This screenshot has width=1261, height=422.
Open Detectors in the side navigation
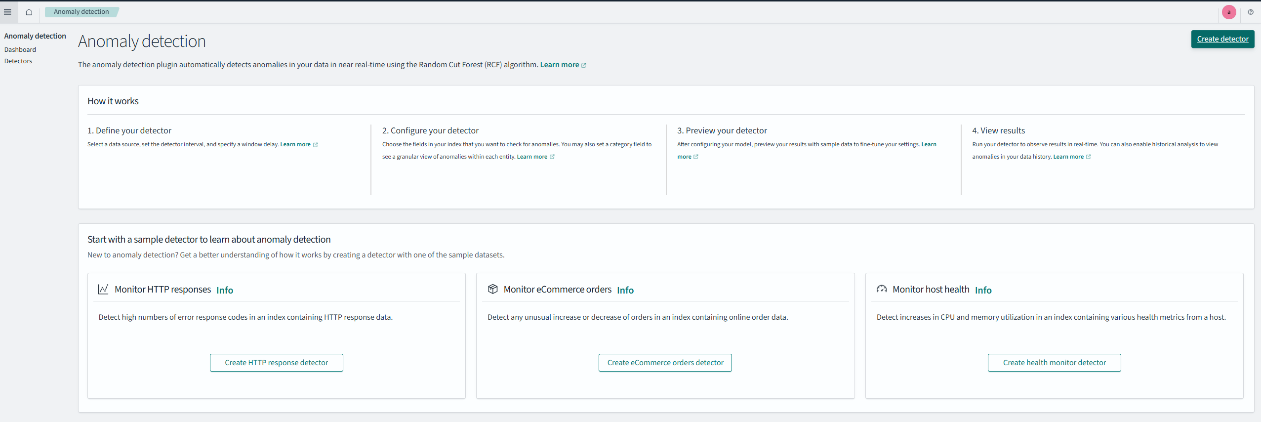pyautogui.click(x=18, y=61)
